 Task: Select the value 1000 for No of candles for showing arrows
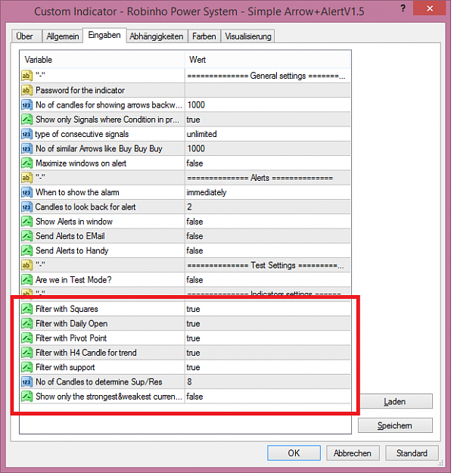click(x=268, y=104)
